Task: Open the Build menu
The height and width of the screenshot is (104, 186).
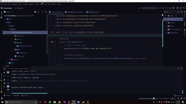Action: click(37, 4)
